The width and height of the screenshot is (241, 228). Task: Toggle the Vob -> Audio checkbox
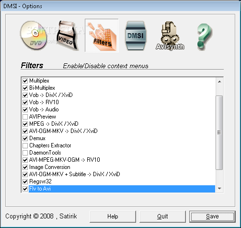click(x=25, y=109)
